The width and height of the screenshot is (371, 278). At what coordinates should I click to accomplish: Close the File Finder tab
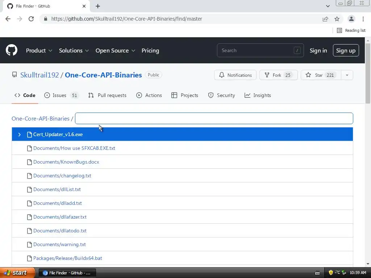point(84,6)
